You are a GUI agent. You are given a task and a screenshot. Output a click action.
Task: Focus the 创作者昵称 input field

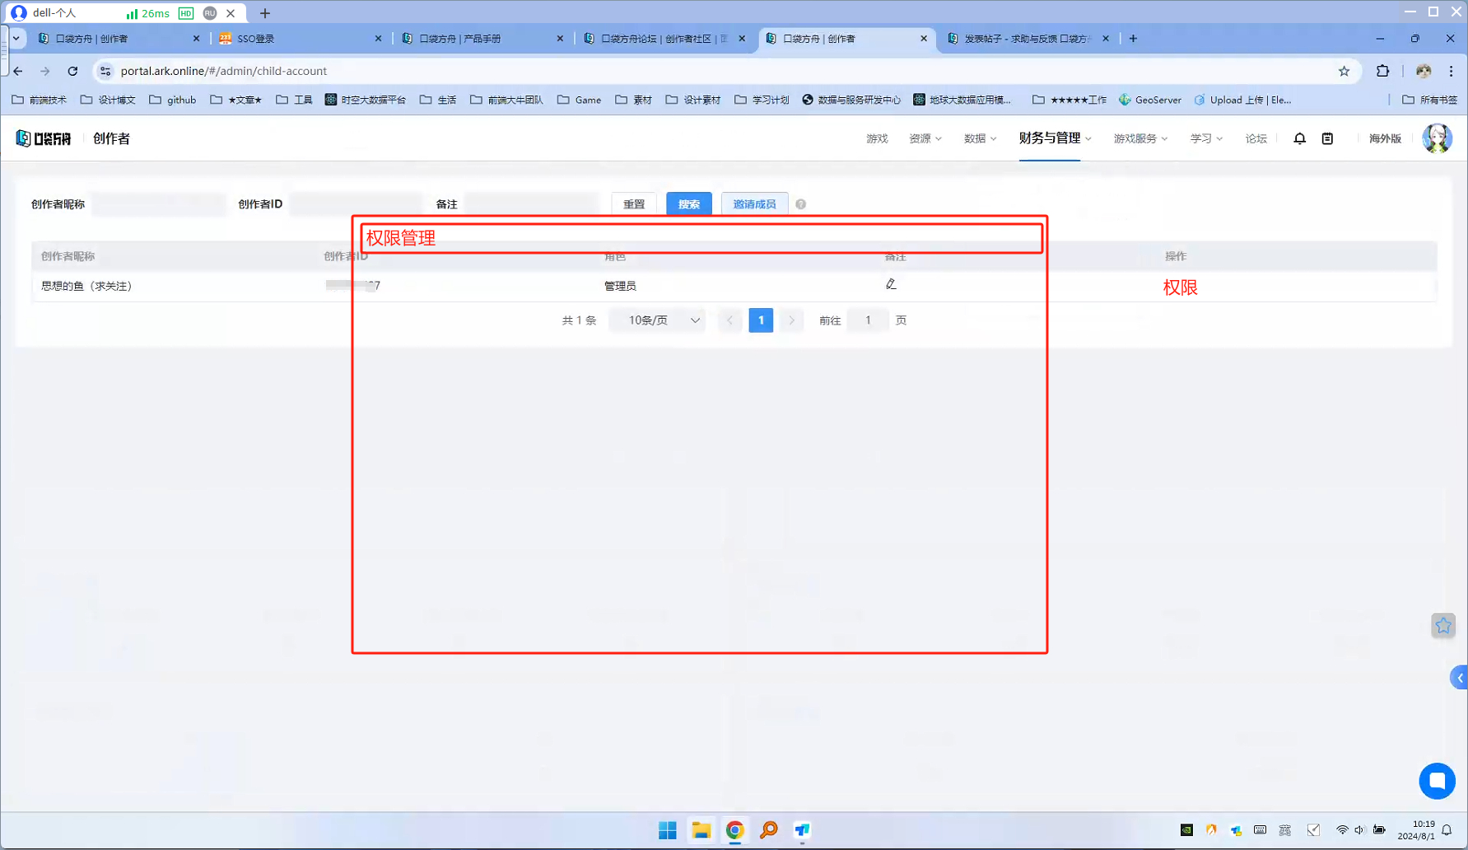(x=158, y=204)
